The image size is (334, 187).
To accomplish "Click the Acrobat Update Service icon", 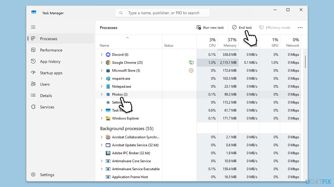I will 108,145.
